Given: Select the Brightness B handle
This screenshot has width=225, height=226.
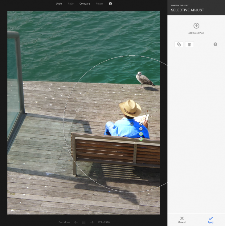Looking at the screenshot, I should click(x=141, y=129).
